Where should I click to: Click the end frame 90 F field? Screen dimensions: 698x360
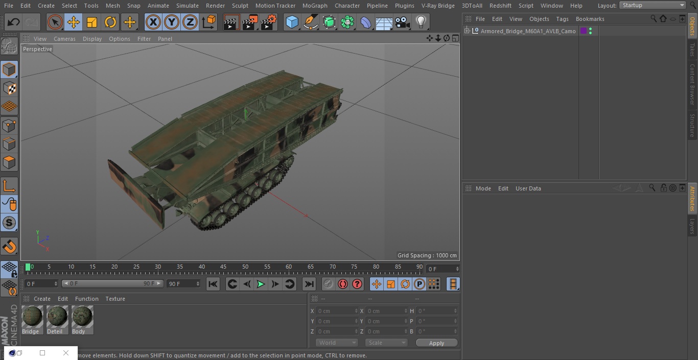click(183, 283)
